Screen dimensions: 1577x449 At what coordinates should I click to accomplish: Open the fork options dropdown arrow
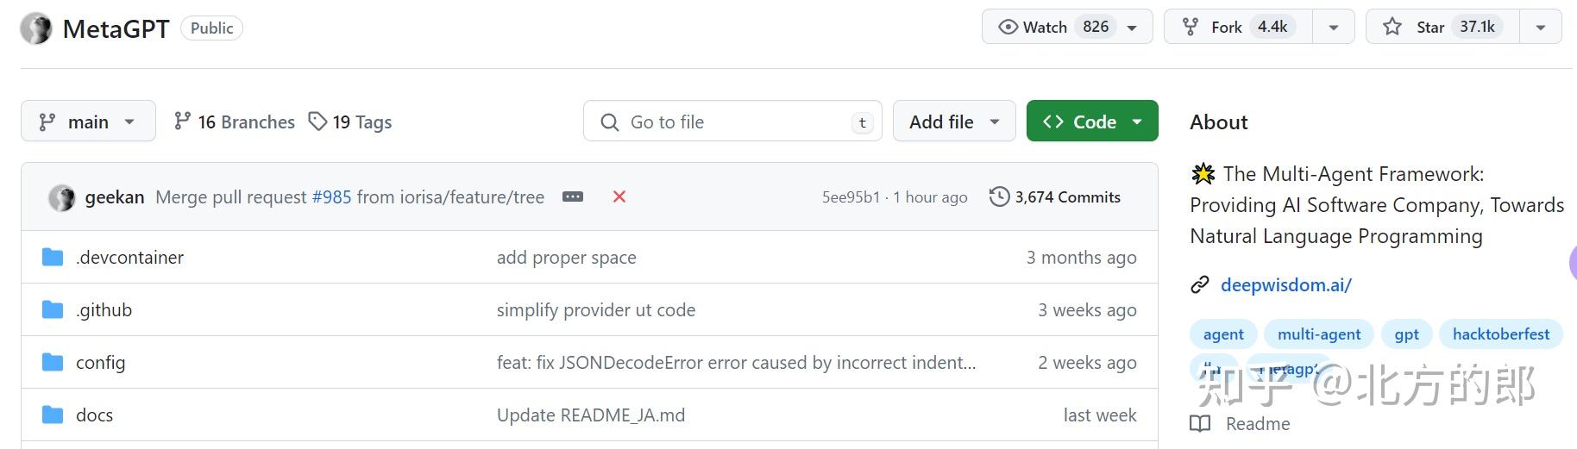click(x=1334, y=27)
